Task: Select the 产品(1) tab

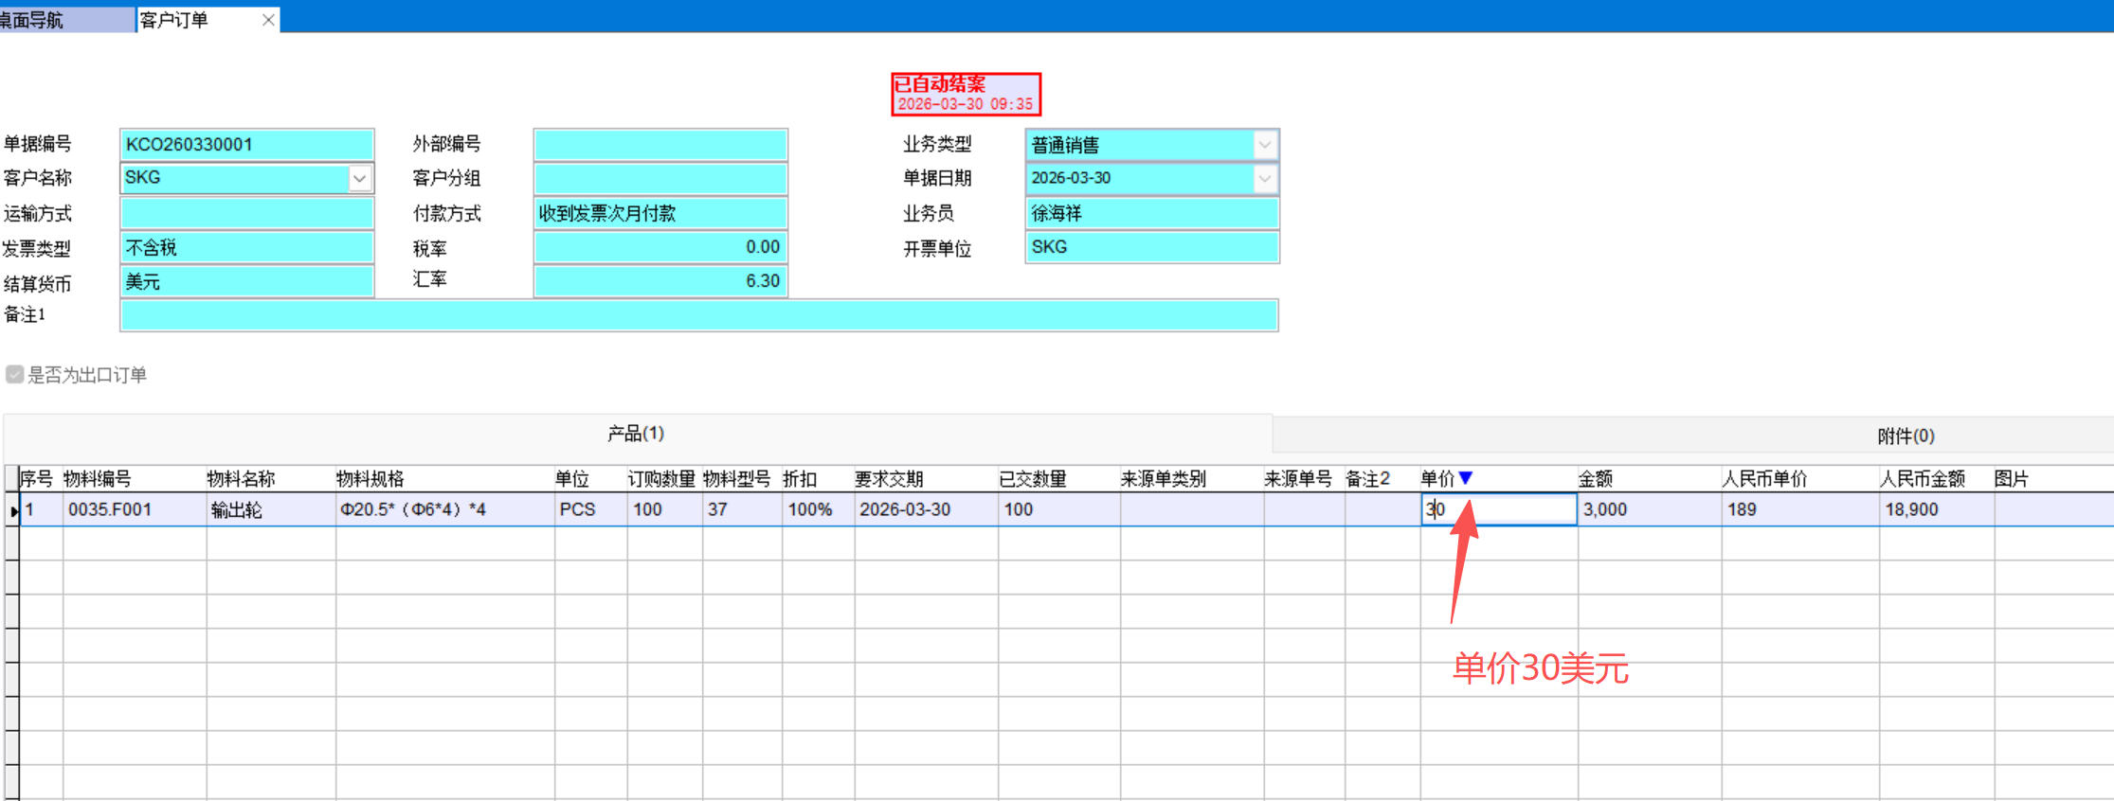Action: (x=636, y=434)
